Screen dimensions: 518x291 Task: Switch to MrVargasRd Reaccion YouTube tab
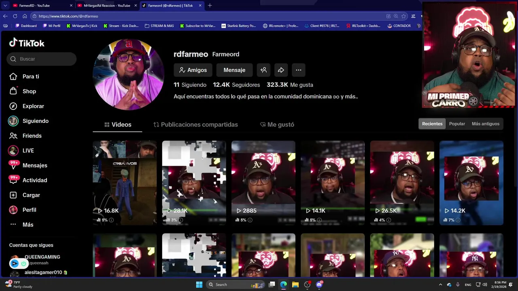pyautogui.click(x=107, y=6)
